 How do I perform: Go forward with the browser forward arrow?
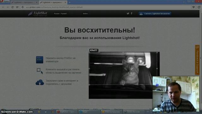tap(8, 7)
